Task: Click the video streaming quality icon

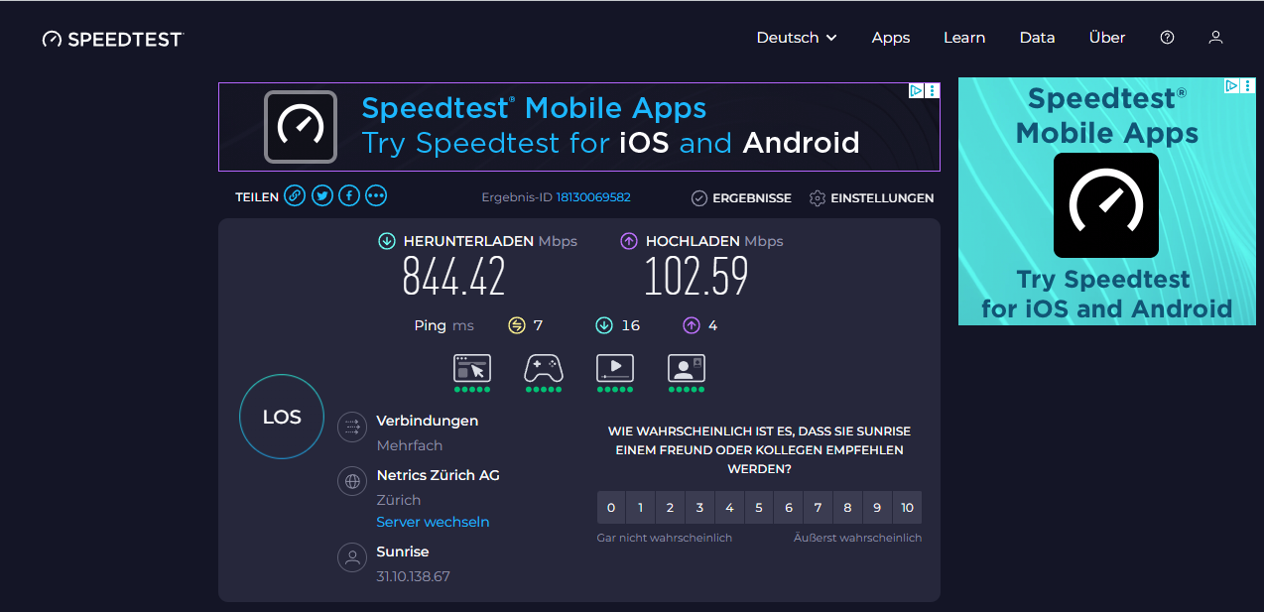Action: pos(615,368)
